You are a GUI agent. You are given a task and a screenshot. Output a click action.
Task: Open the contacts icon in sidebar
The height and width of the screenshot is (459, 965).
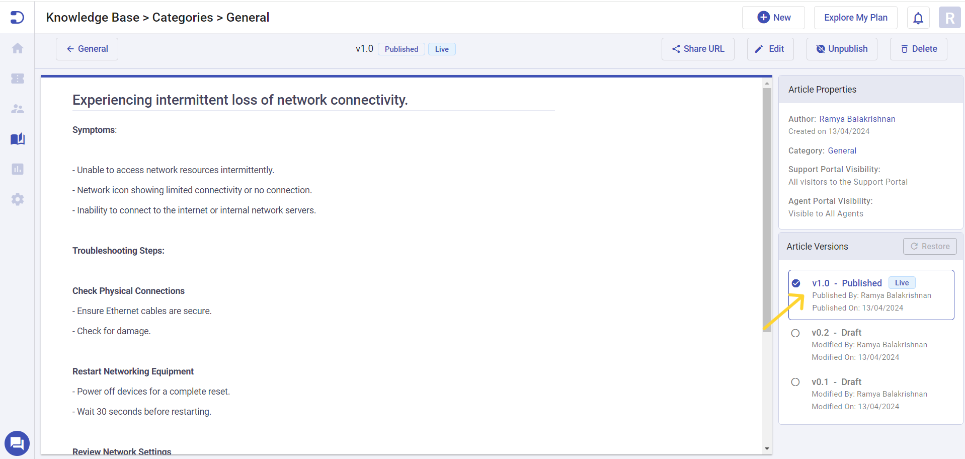coord(18,109)
